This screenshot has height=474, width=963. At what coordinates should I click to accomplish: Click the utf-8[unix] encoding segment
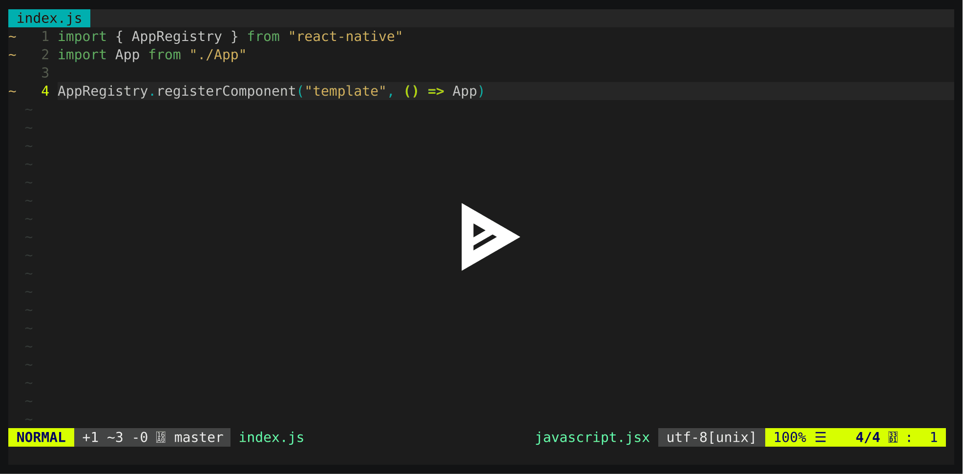pyautogui.click(x=712, y=437)
